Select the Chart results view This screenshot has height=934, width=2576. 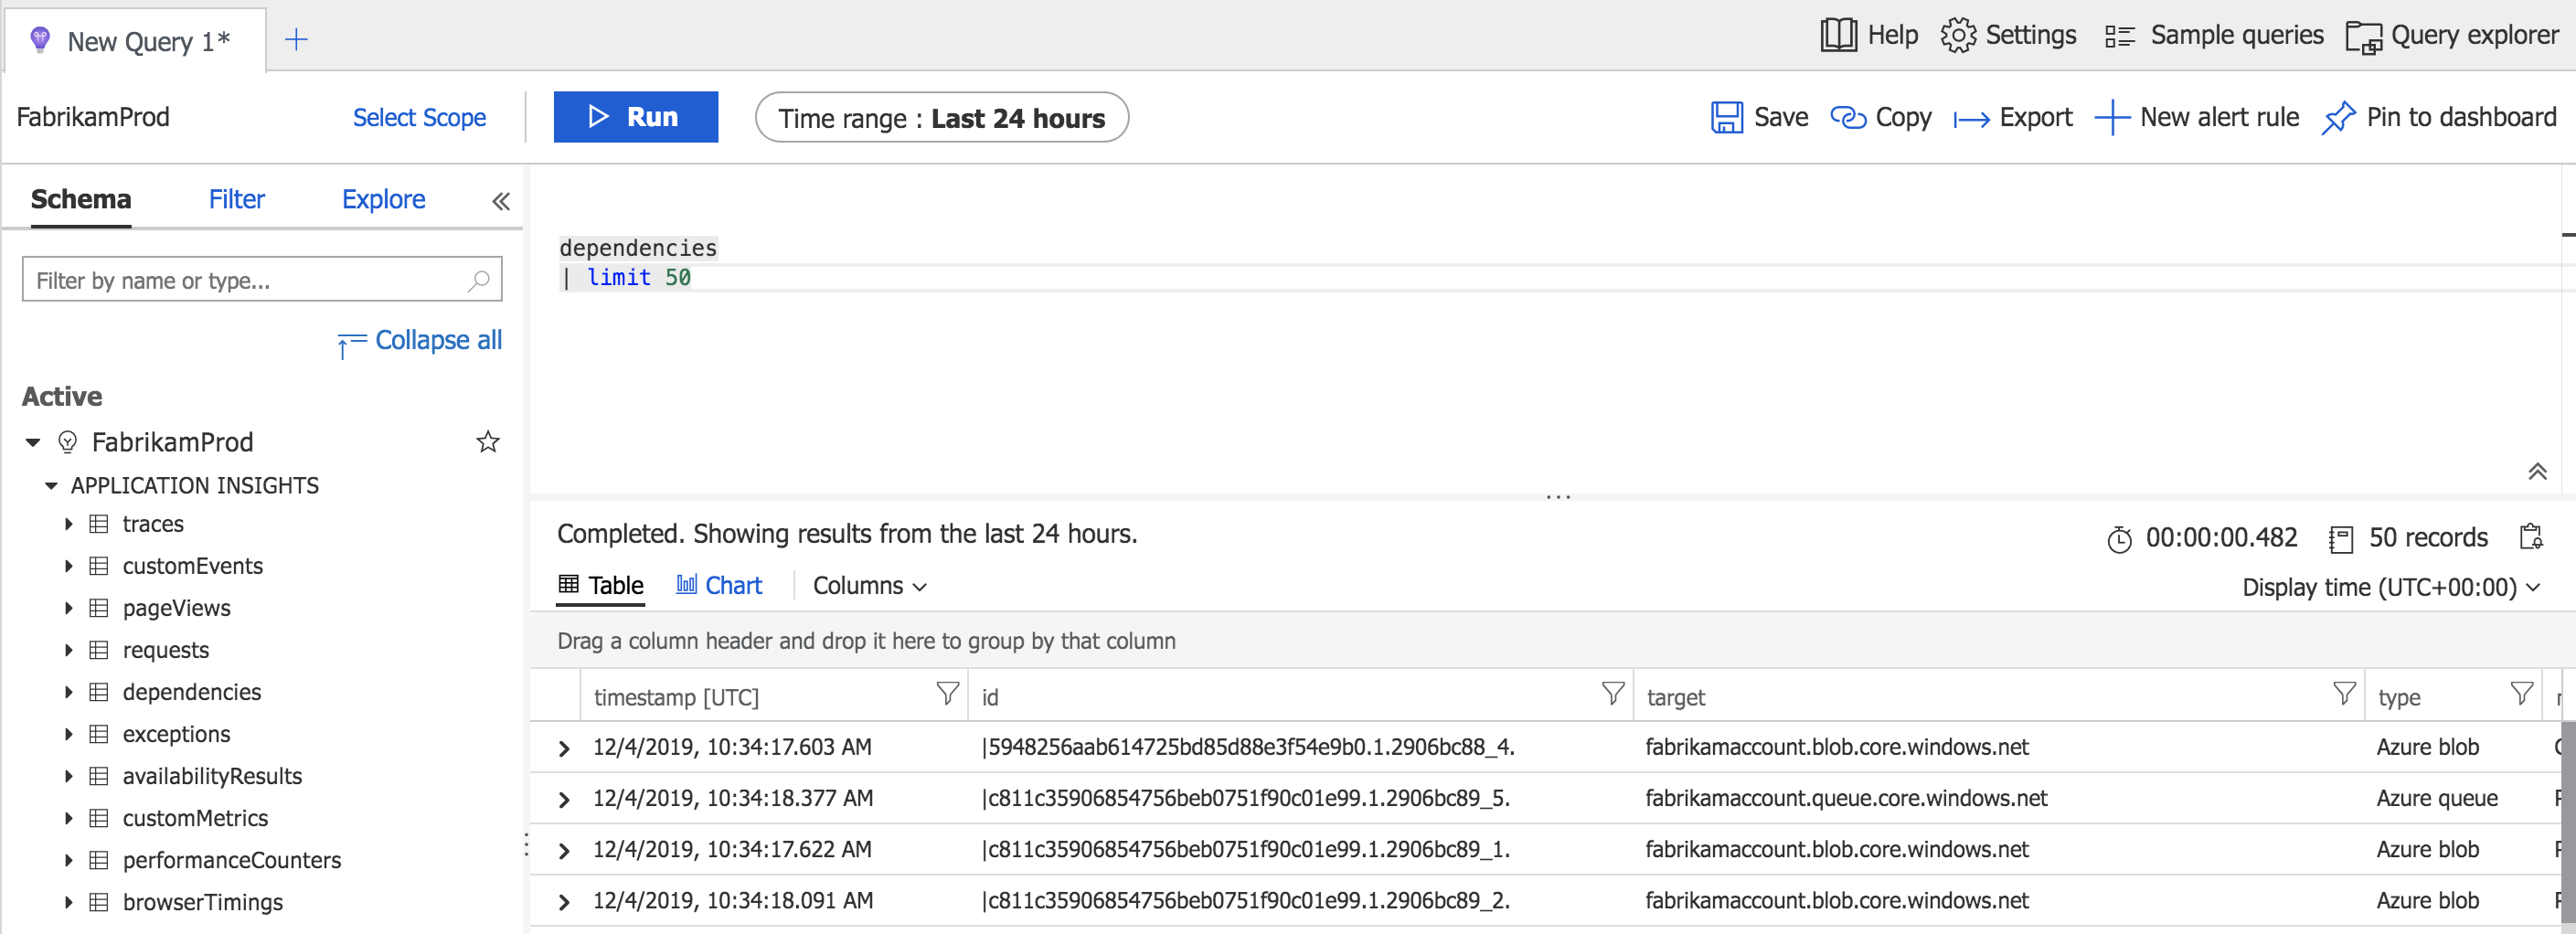tap(719, 585)
